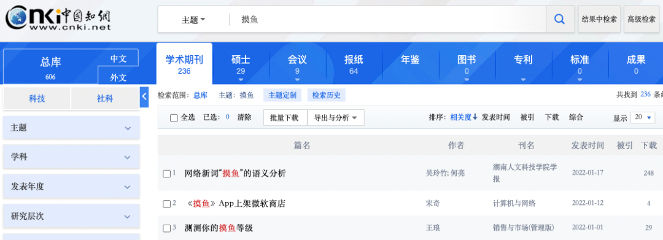Sort results by 被引
This screenshot has height=240, width=663.
coord(527,117)
